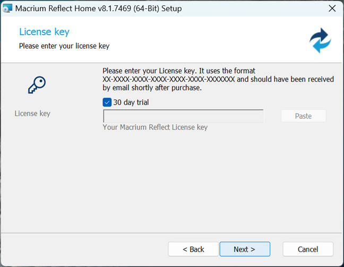
Task: Click the key icon on the left
Action: [x=36, y=85]
